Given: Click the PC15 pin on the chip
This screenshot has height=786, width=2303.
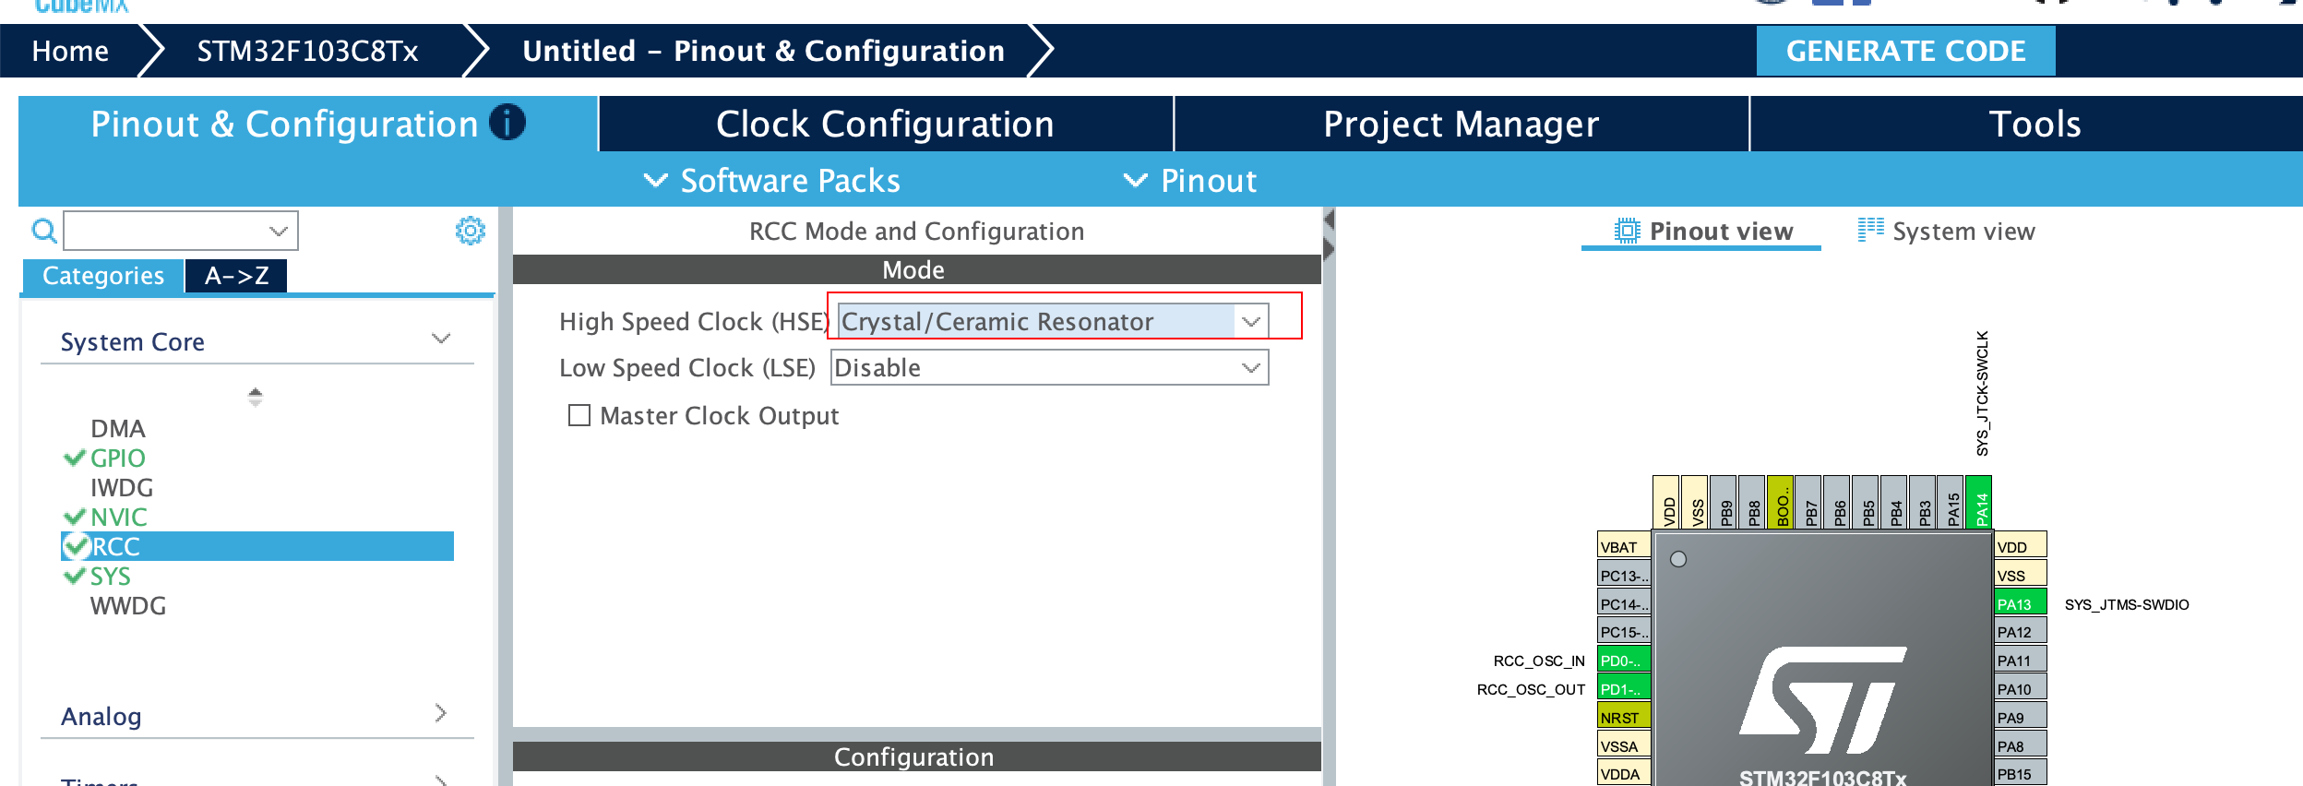Looking at the screenshot, I should (1624, 631).
